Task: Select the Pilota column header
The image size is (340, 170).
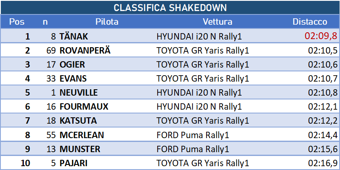Action: 107,22
